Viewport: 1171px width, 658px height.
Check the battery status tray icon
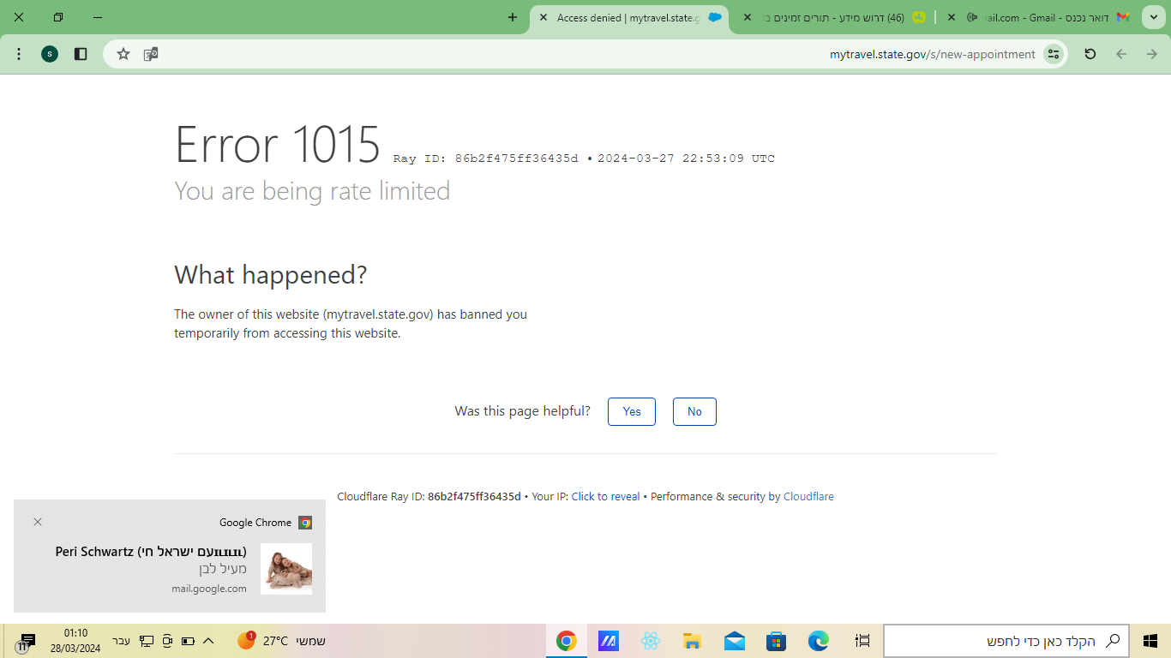pos(188,641)
